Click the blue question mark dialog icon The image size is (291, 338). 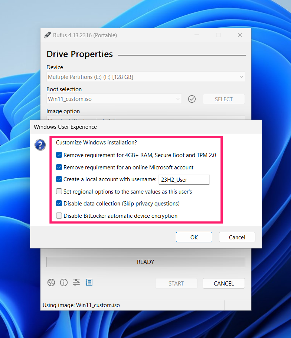click(40, 145)
